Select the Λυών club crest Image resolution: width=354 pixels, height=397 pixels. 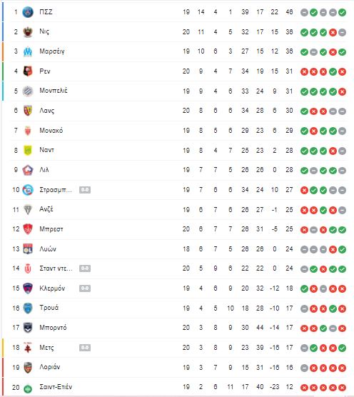pos(28,249)
